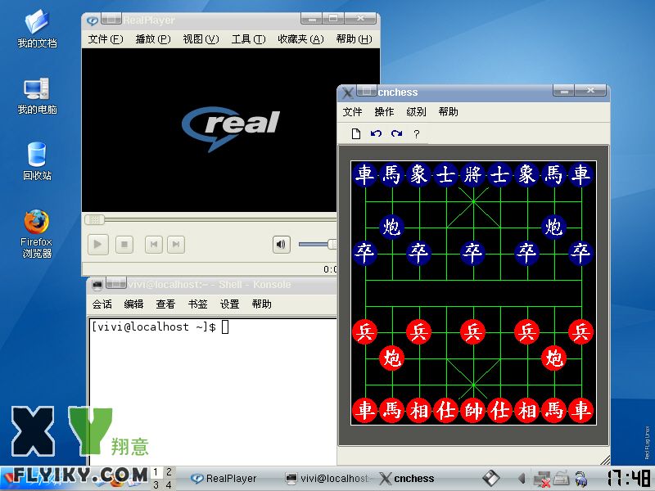Viewport: 655px width, 491px height.
Task: Open 工具(T) menu in RealPlayer
Action: pos(248,39)
